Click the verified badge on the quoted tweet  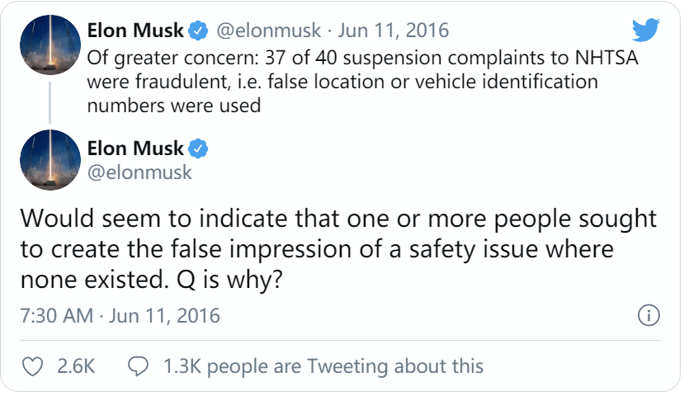(198, 31)
